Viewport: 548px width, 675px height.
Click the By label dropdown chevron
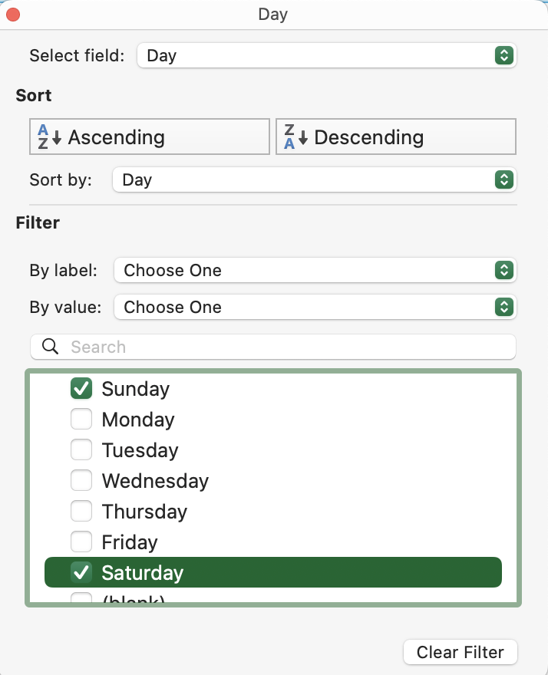click(503, 270)
